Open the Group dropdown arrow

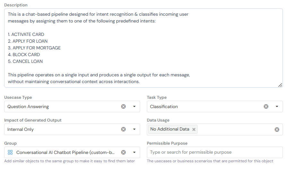tap(134, 152)
